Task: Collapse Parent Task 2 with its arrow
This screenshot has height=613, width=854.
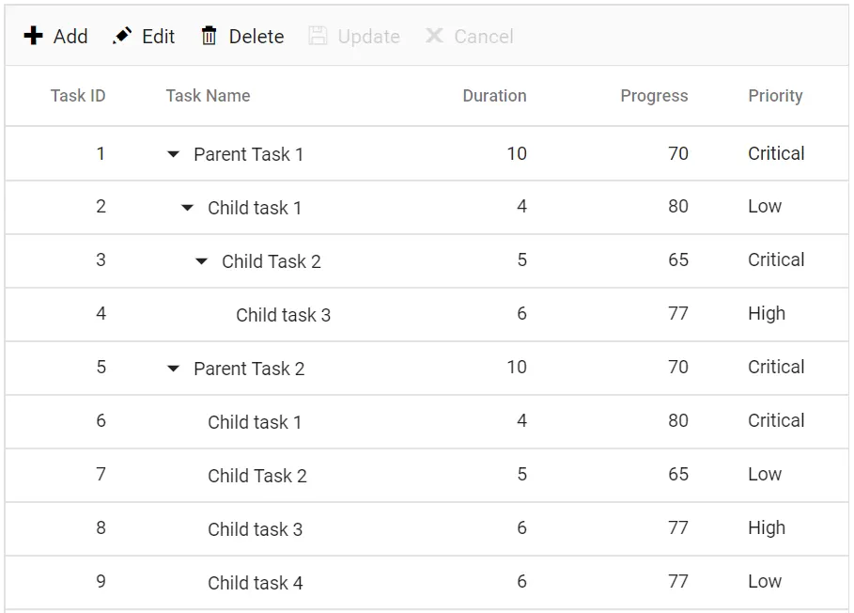Action: pyautogui.click(x=173, y=368)
